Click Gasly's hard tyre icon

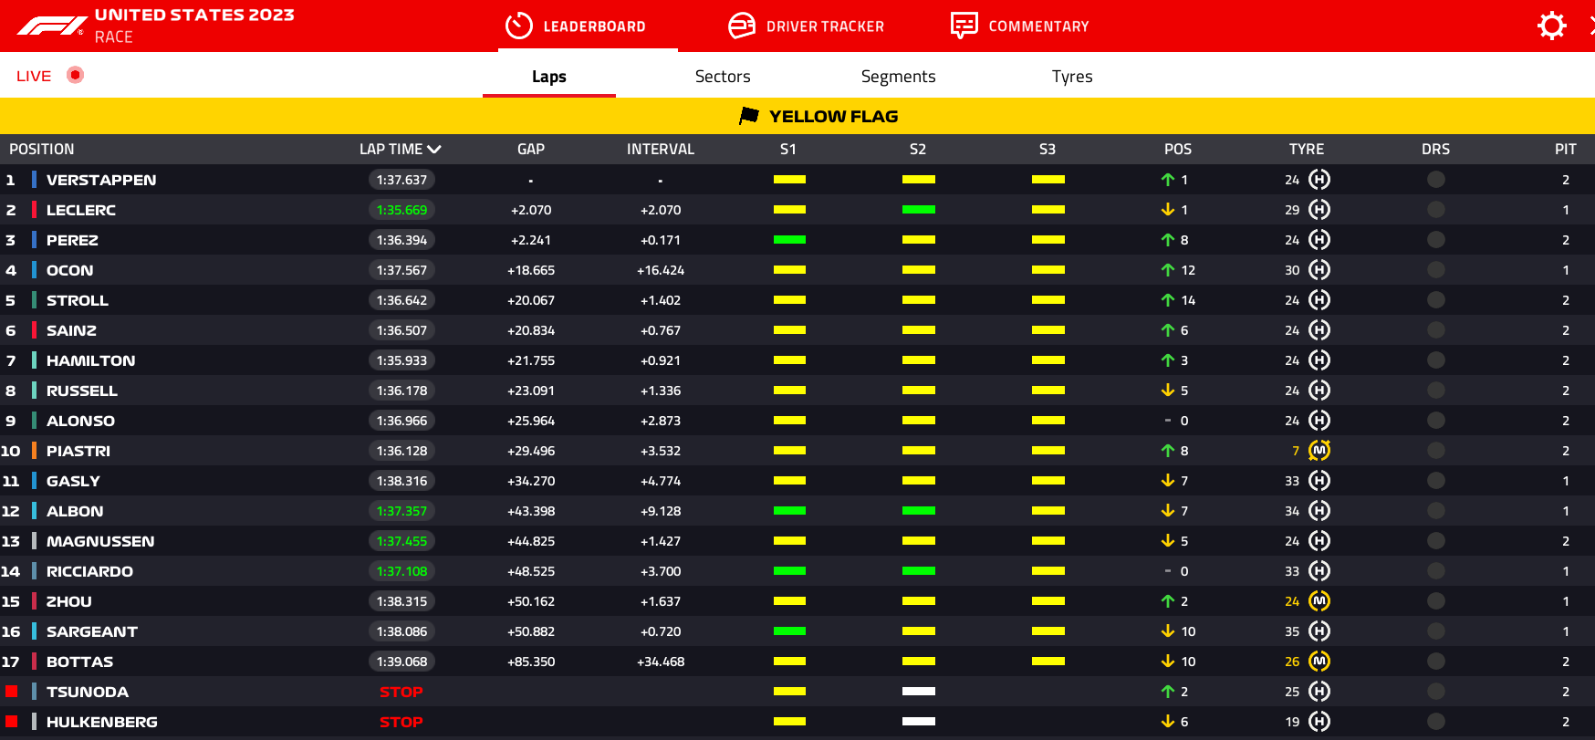1319,481
